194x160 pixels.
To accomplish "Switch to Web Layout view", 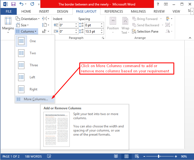I will pos(137,156).
